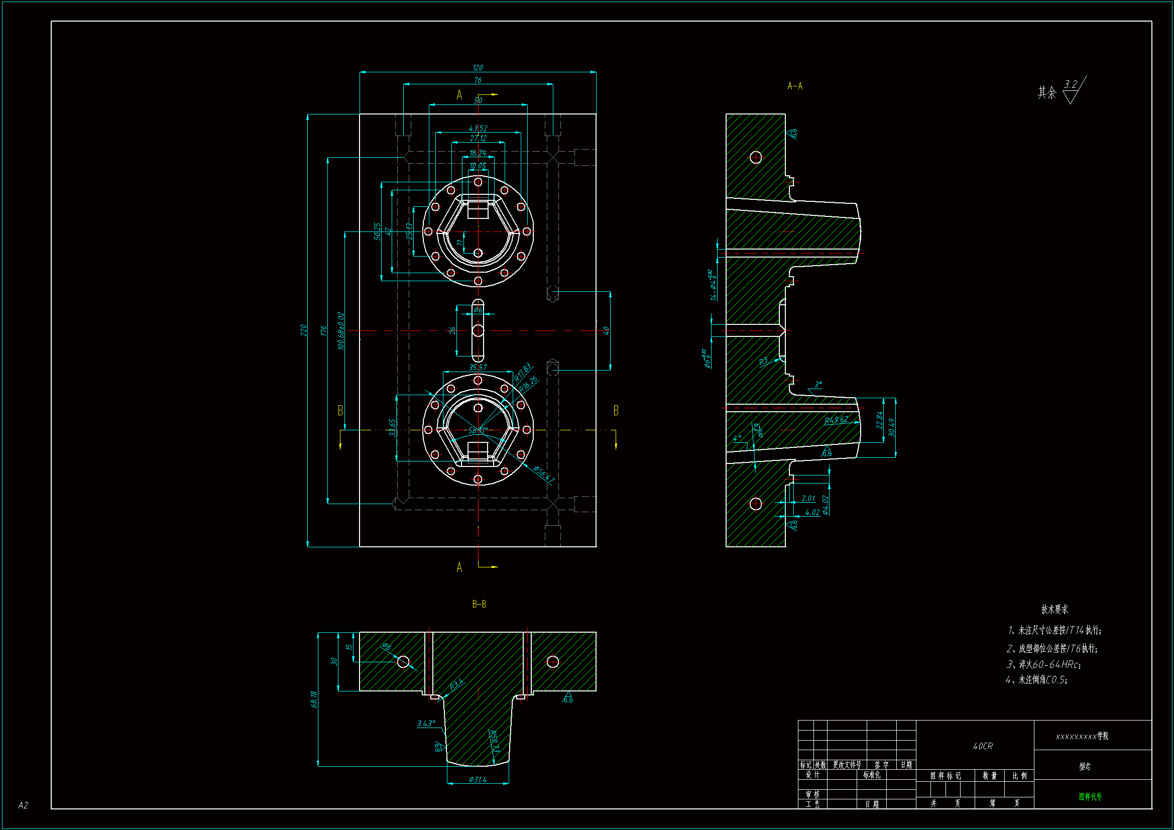Viewport: 1174px width, 830px height.
Task: Click the Φ56.47 diameter dimension
Action: click(x=543, y=475)
